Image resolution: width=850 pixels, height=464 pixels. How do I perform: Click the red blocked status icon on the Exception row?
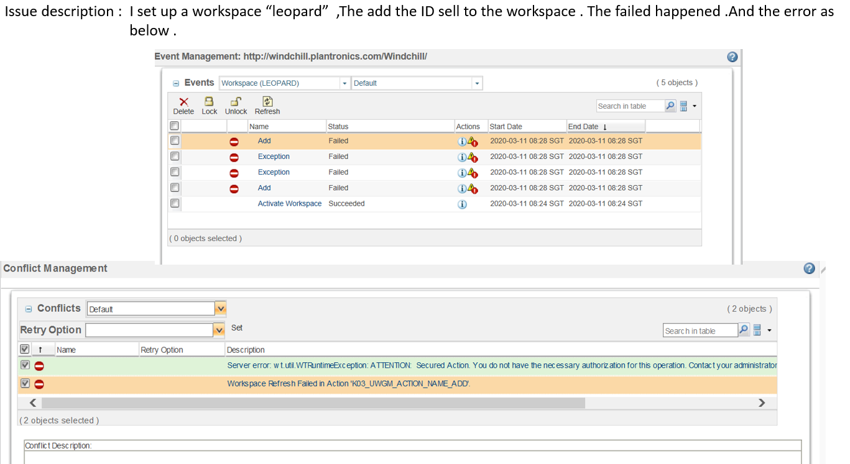(233, 157)
